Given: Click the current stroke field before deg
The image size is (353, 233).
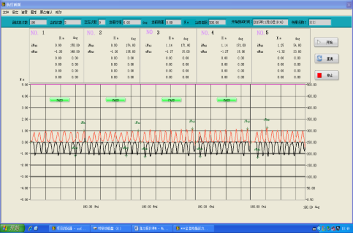Looking at the screenshot, I should pos(132,22).
